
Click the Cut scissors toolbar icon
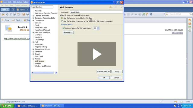coord(3,14)
